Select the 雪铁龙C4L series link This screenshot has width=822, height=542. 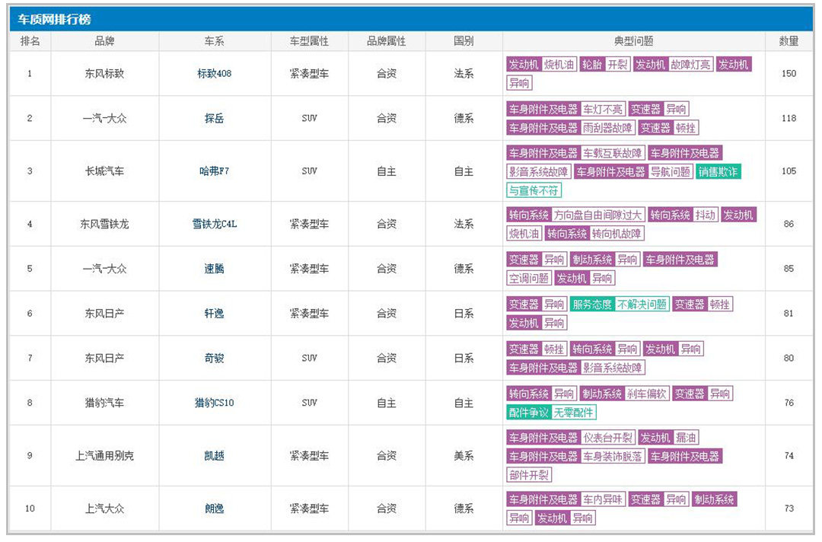tap(215, 224)
